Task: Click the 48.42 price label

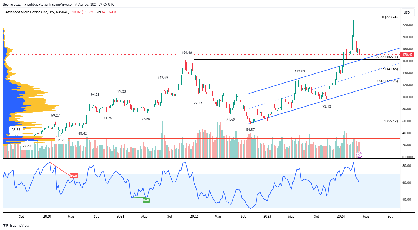Action: [x=82, y=134]
